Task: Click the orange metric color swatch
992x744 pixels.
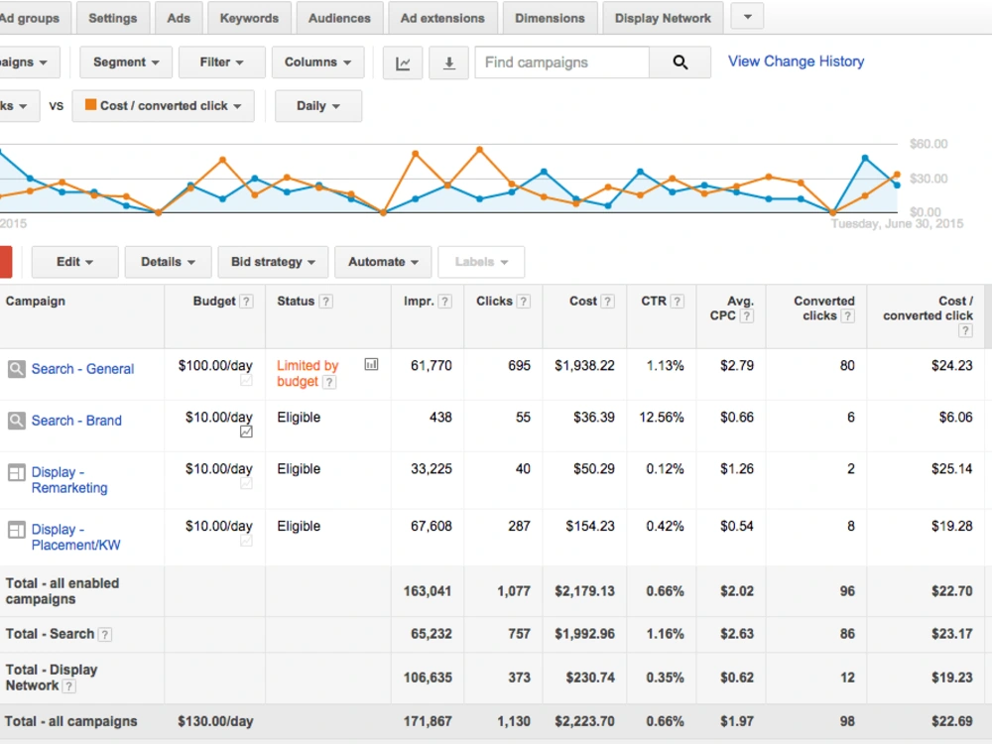Action: coord(91,105)
